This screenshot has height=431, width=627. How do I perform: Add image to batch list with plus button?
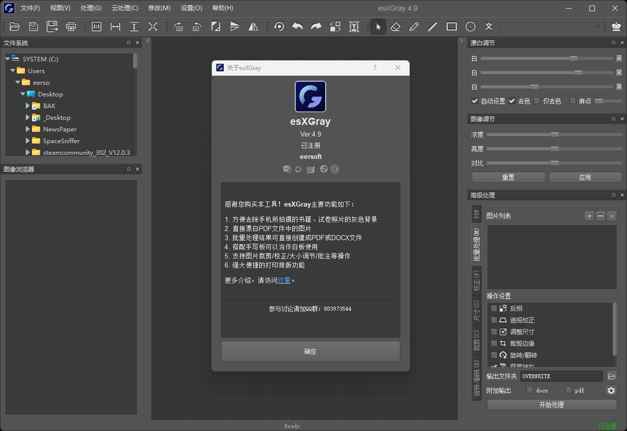(589, 216)
